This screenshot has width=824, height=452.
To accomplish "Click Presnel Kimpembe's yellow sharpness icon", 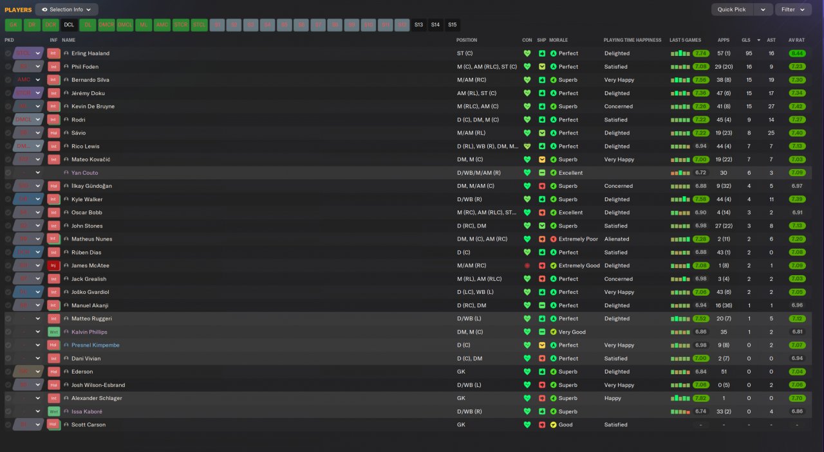I will pos(542,345).
